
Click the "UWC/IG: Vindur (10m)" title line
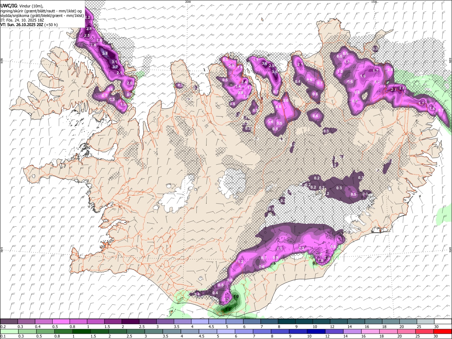point(22,6)
